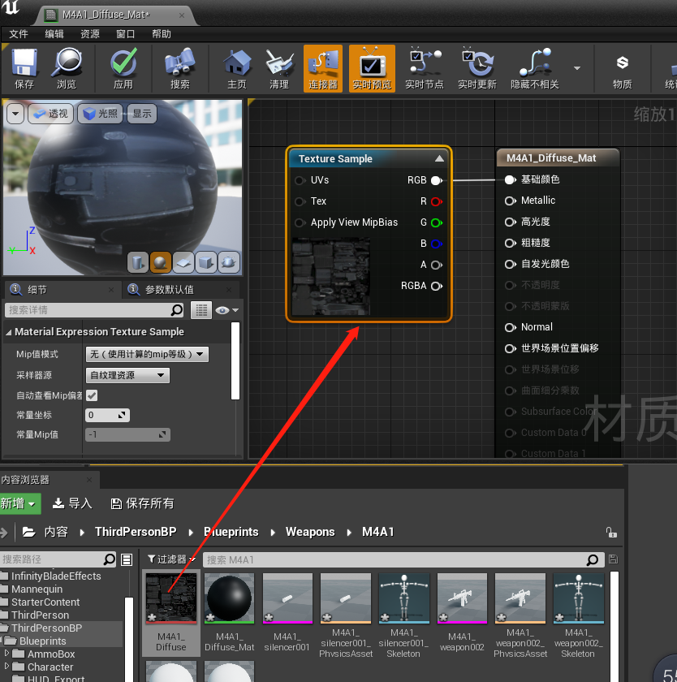Click the 保存 (Save) toolbar icon
The width and height of the screenshot is (677, 682).
click(24, 68)
